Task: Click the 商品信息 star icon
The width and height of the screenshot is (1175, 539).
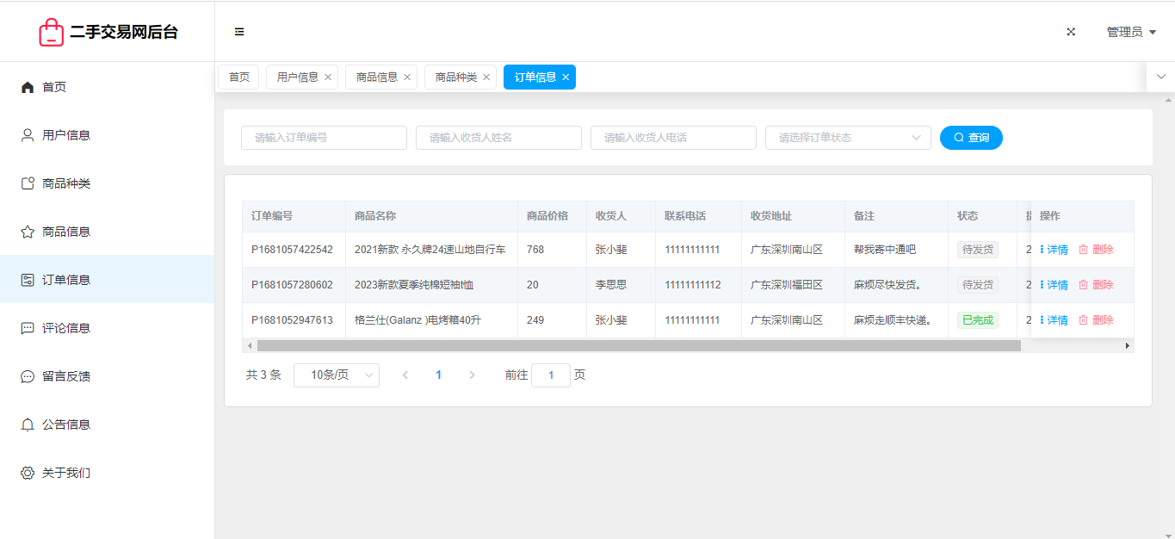Action: click(28, 232)
